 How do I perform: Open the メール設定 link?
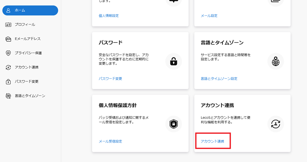[x=209, y=16]
